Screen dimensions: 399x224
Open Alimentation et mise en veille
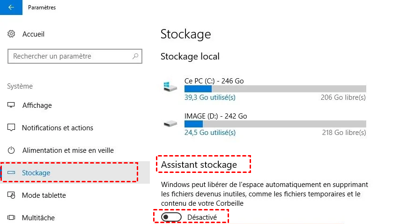click(x=68, y=150)
